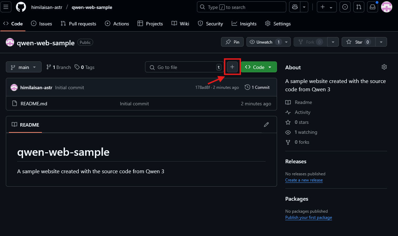Open the Actions tab
This screenshot has width=398, height=236.
pyautogui.click(x=117, y=24)
